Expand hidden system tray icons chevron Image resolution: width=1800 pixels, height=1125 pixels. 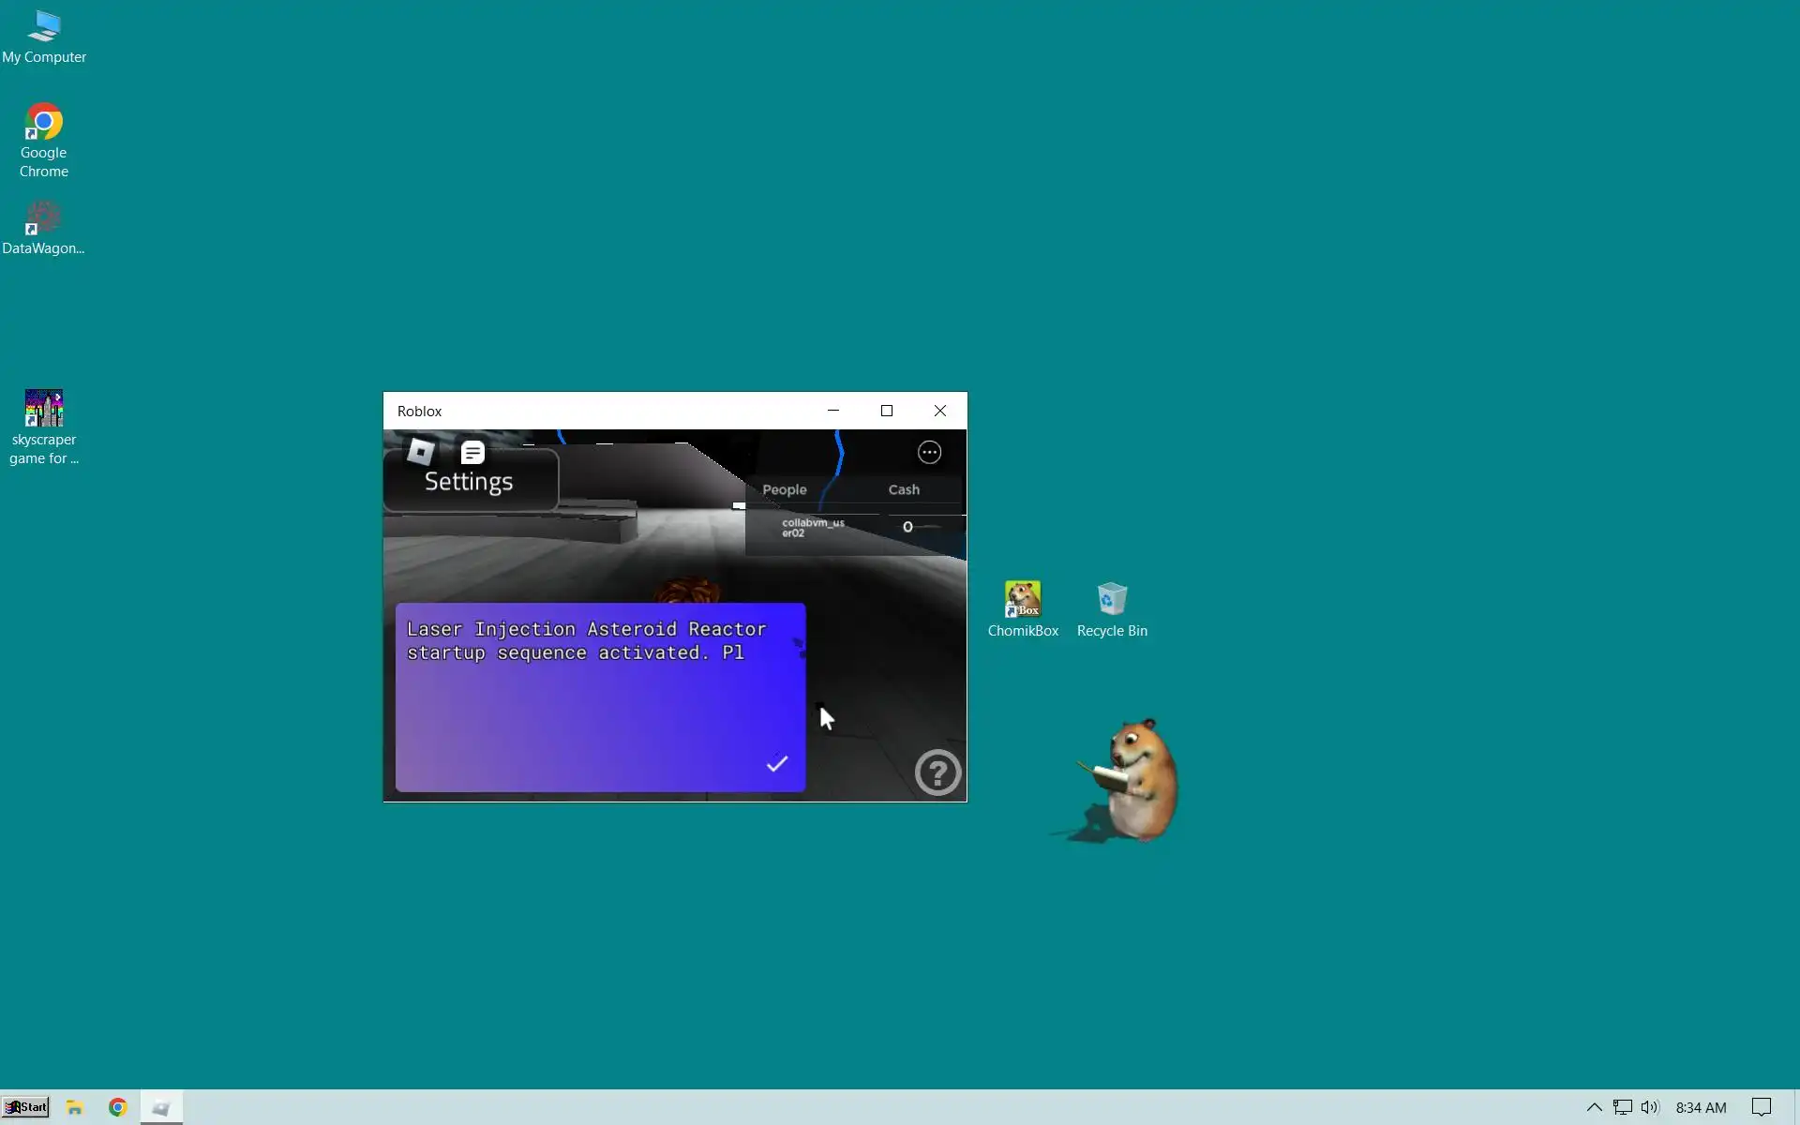[1594, 1107]
